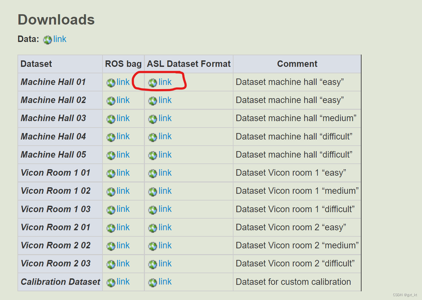
Task: Click the 'ASL Dataset Format' column header
Action: 189,64
